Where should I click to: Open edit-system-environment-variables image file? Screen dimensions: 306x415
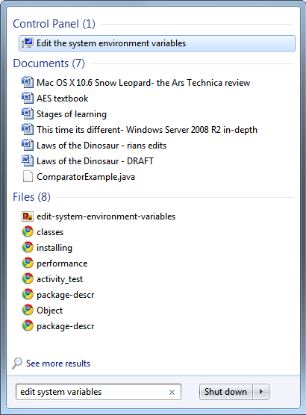[x=106, y=216]
